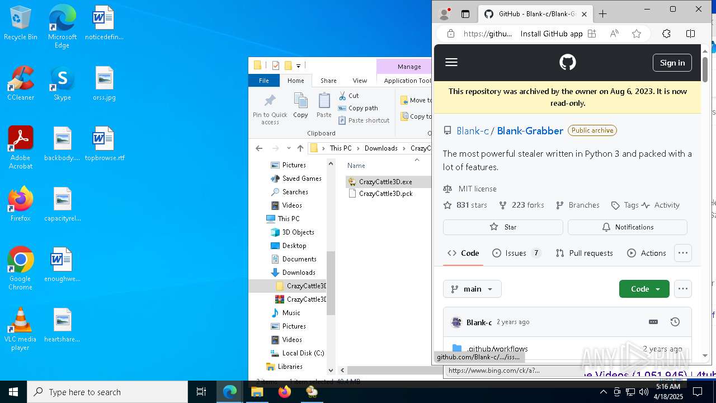Image resolution: width=716 pixels, height=403 pixels.
Task: Open Windows Start menu
Action: (x=13, y=392)
